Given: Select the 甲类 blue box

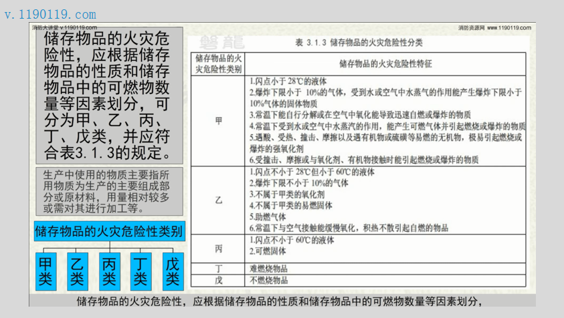Looking at the screenshot, I should pyautogui.click(x=45, y=271).
